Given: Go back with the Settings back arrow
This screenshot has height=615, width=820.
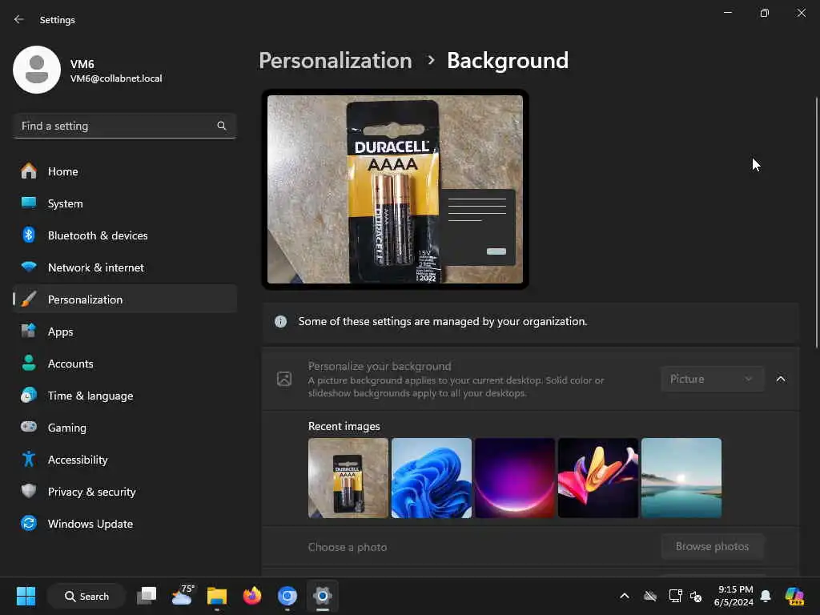Looking at the screenshot, I should click(19, 19).
